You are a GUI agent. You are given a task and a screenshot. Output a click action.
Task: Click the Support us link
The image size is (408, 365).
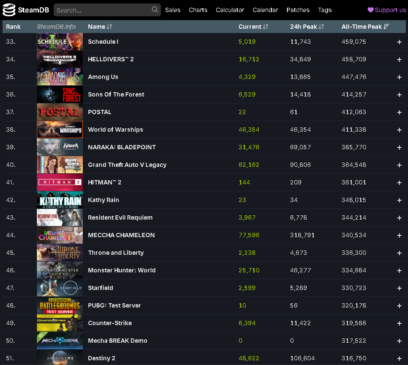[x=387, y=10]
